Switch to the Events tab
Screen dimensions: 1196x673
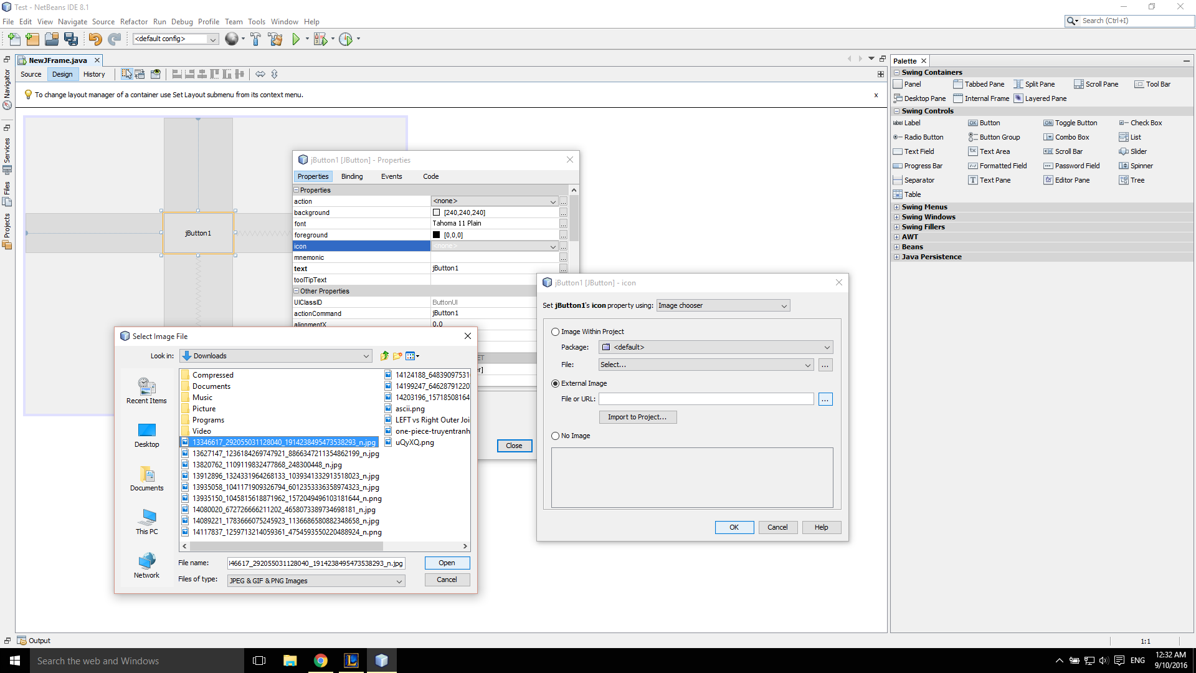tap(391, 177)
